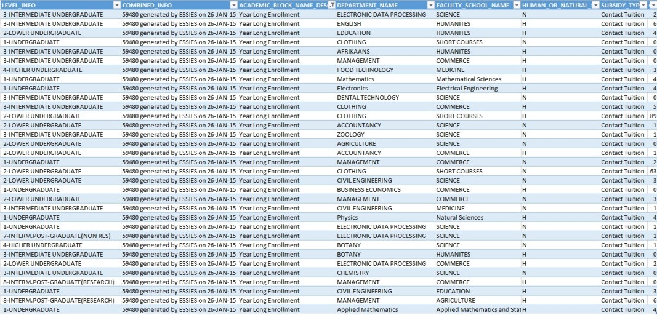
Task: Select the AFRIKAANS department cell
Action: tap(385, 52)
